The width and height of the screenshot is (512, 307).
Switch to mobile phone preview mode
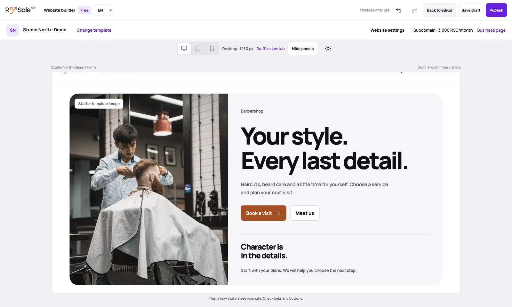tap(212, 49)
